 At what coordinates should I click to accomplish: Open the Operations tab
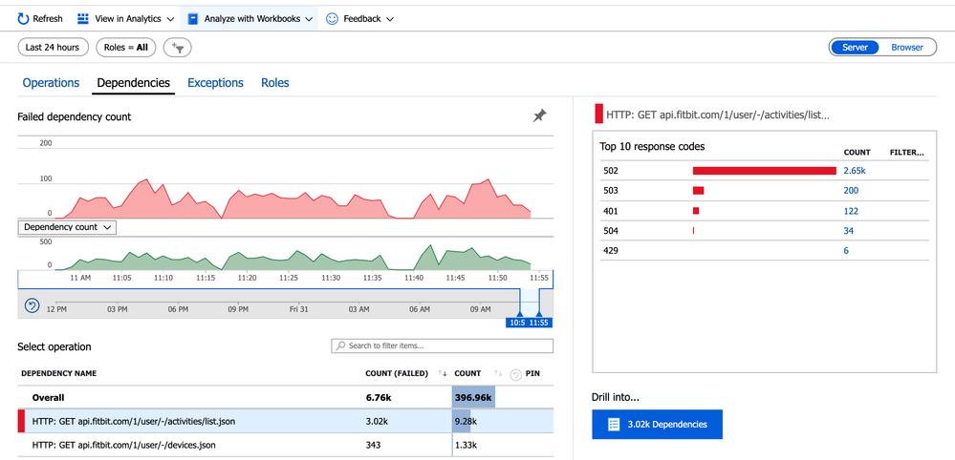pos(52,83)
